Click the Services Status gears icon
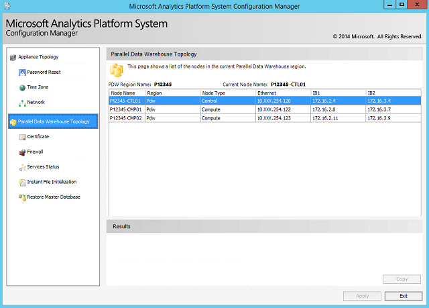Viewport: 429px width, 308px height. [x=22, y=167]
